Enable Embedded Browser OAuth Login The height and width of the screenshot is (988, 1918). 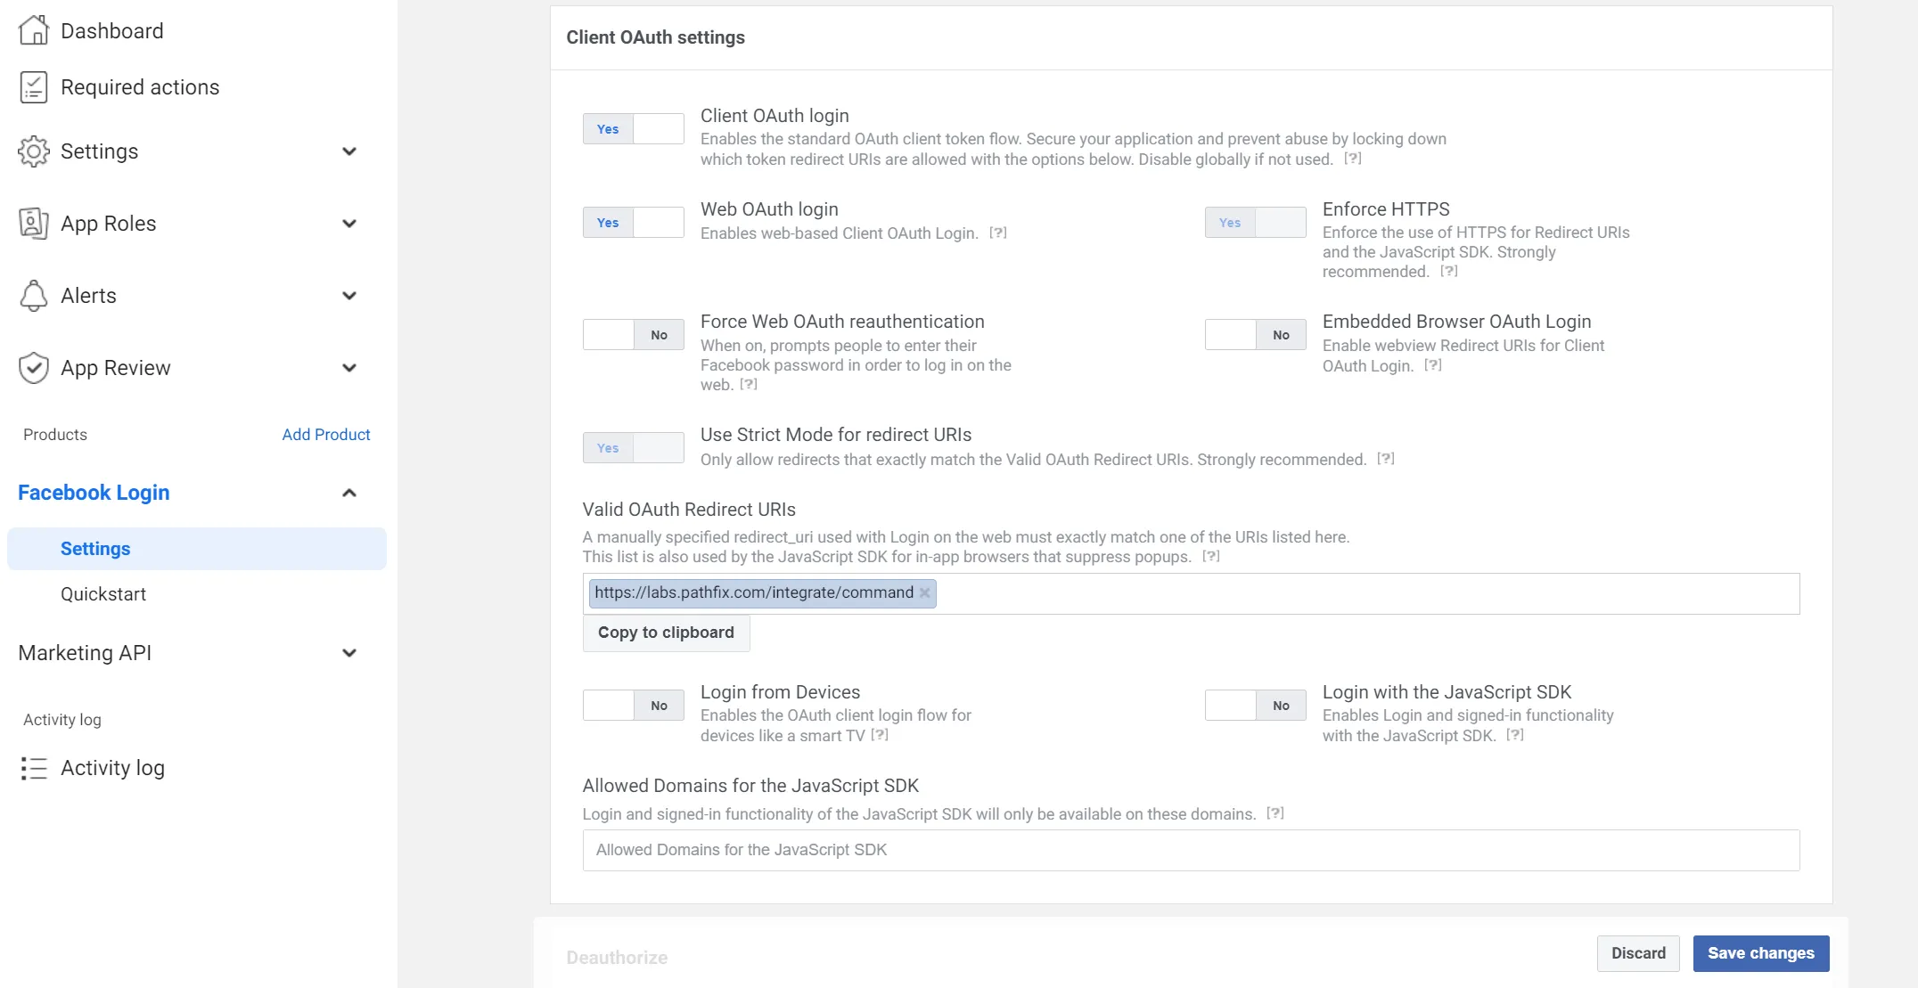(1256, 335)
